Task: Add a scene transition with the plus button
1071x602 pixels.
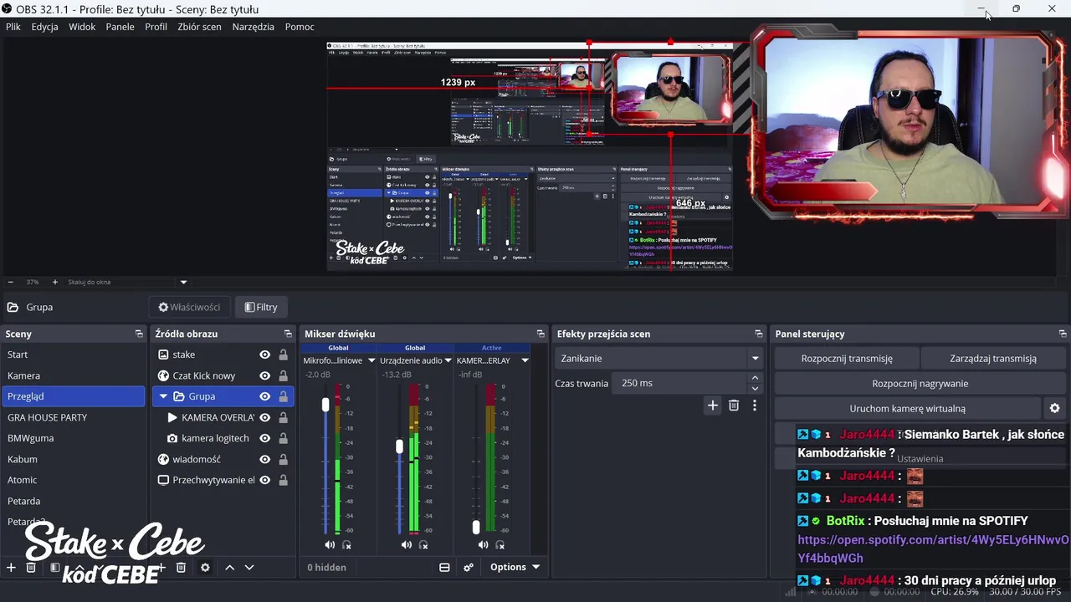Action: pyautogui.click(x=713, y=406)
